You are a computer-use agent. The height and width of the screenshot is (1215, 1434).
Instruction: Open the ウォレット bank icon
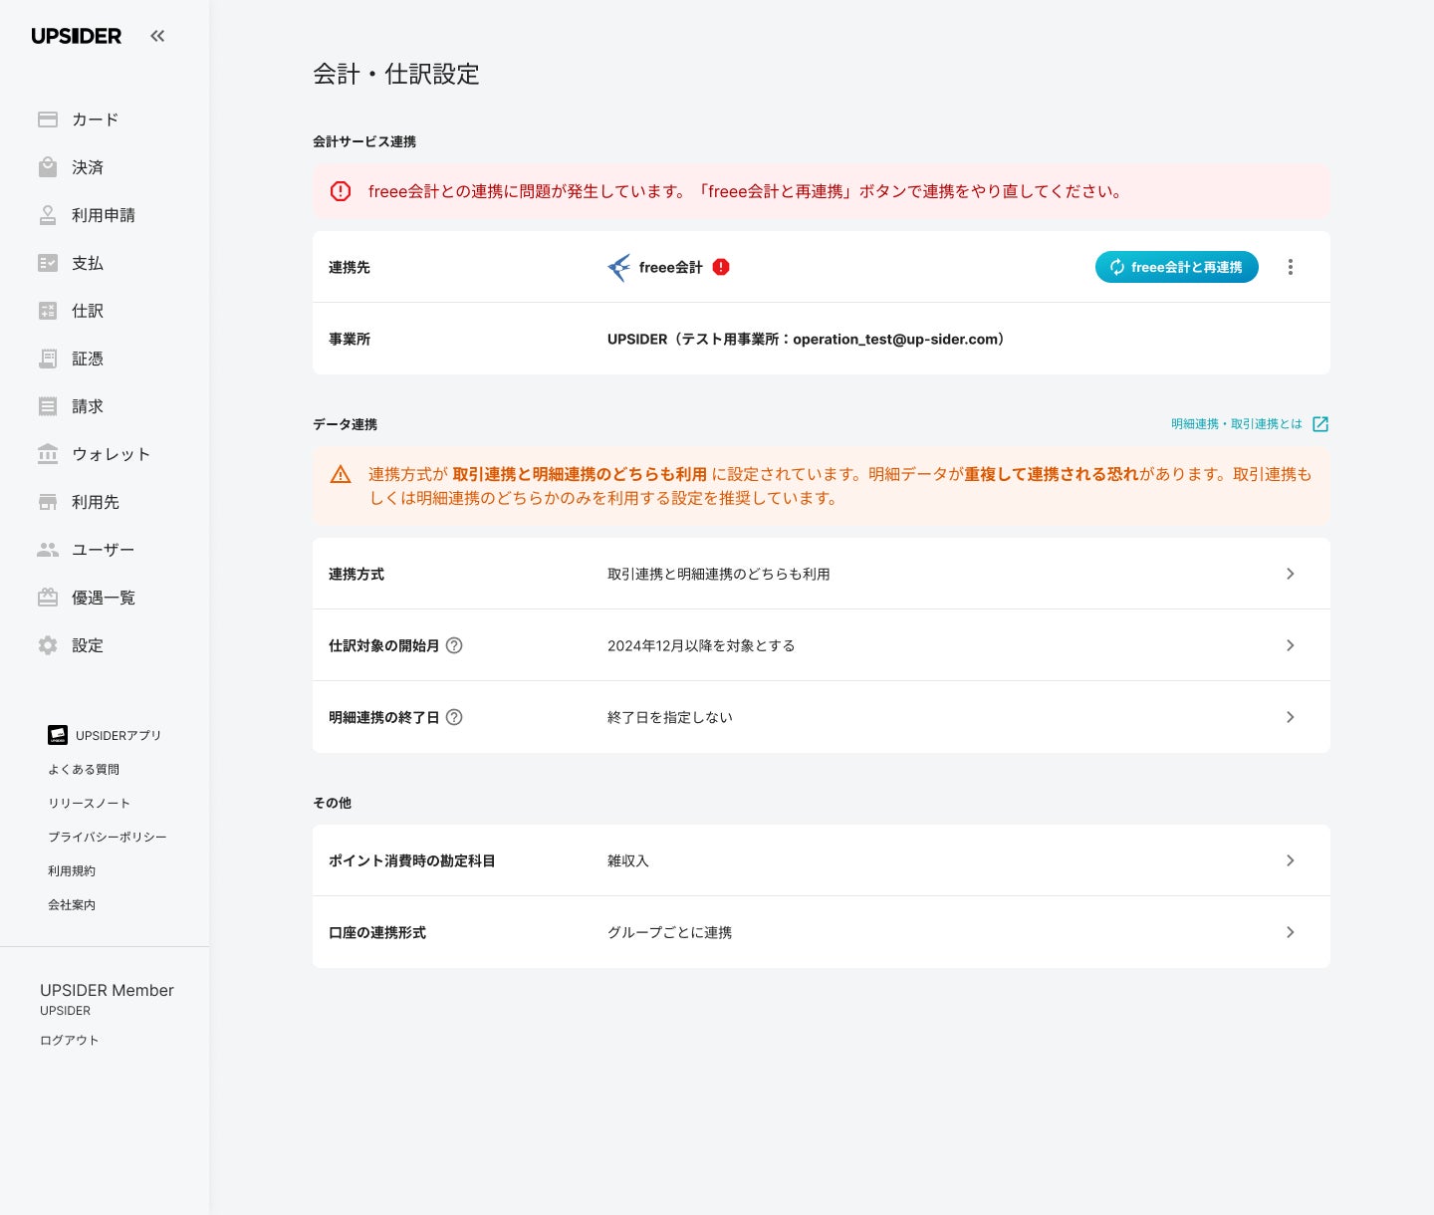click(48, 454)
